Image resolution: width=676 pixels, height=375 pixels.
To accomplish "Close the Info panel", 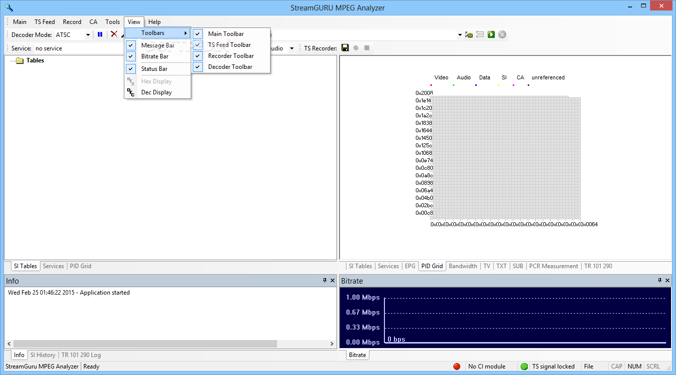I will (333, 281).
